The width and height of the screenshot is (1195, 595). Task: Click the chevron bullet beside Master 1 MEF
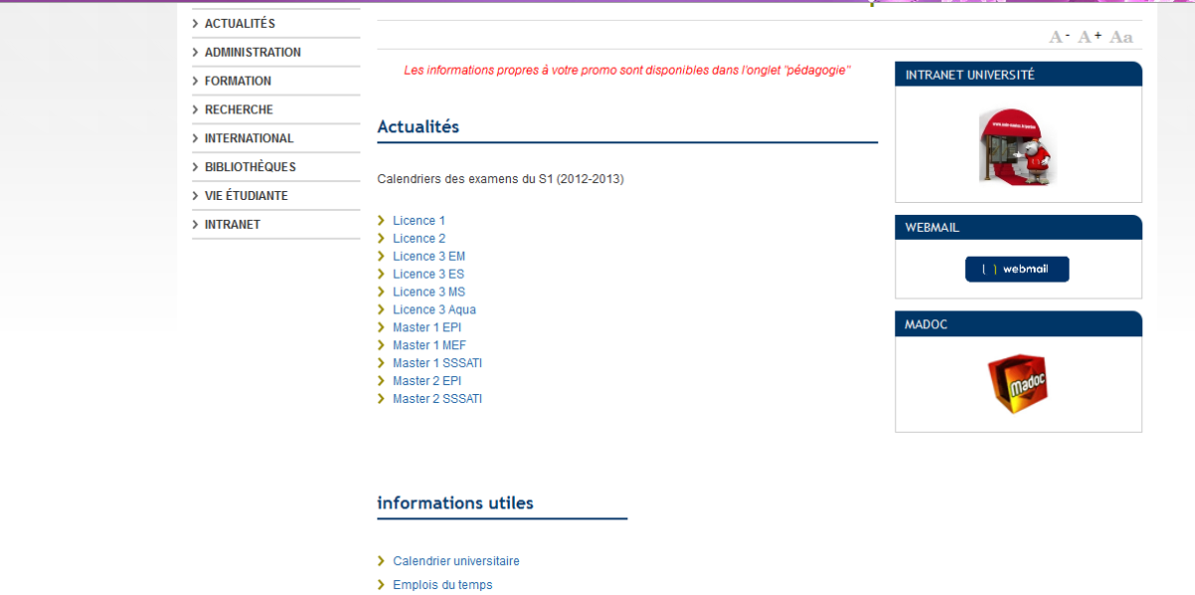coord(381,346)
